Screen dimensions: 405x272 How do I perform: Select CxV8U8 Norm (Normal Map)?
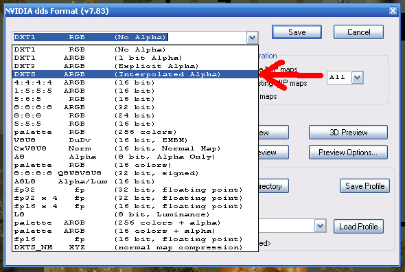[135, 148]
